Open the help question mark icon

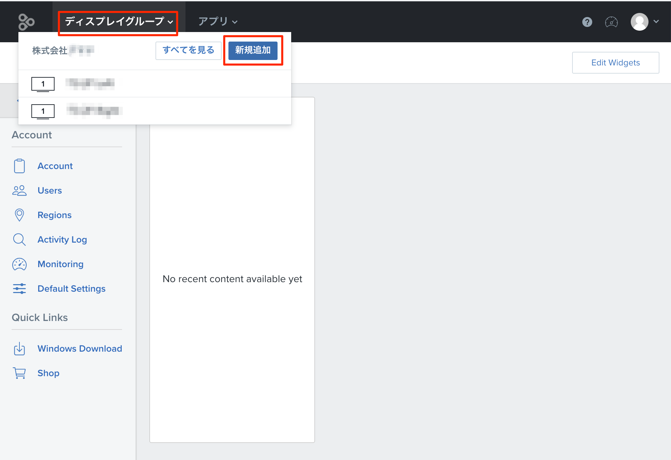(x=587, y=22)
